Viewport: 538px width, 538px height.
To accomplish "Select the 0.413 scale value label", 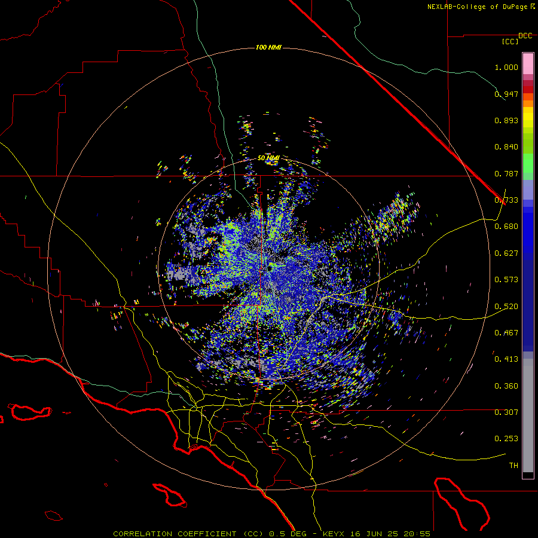I will pos(506,359).
